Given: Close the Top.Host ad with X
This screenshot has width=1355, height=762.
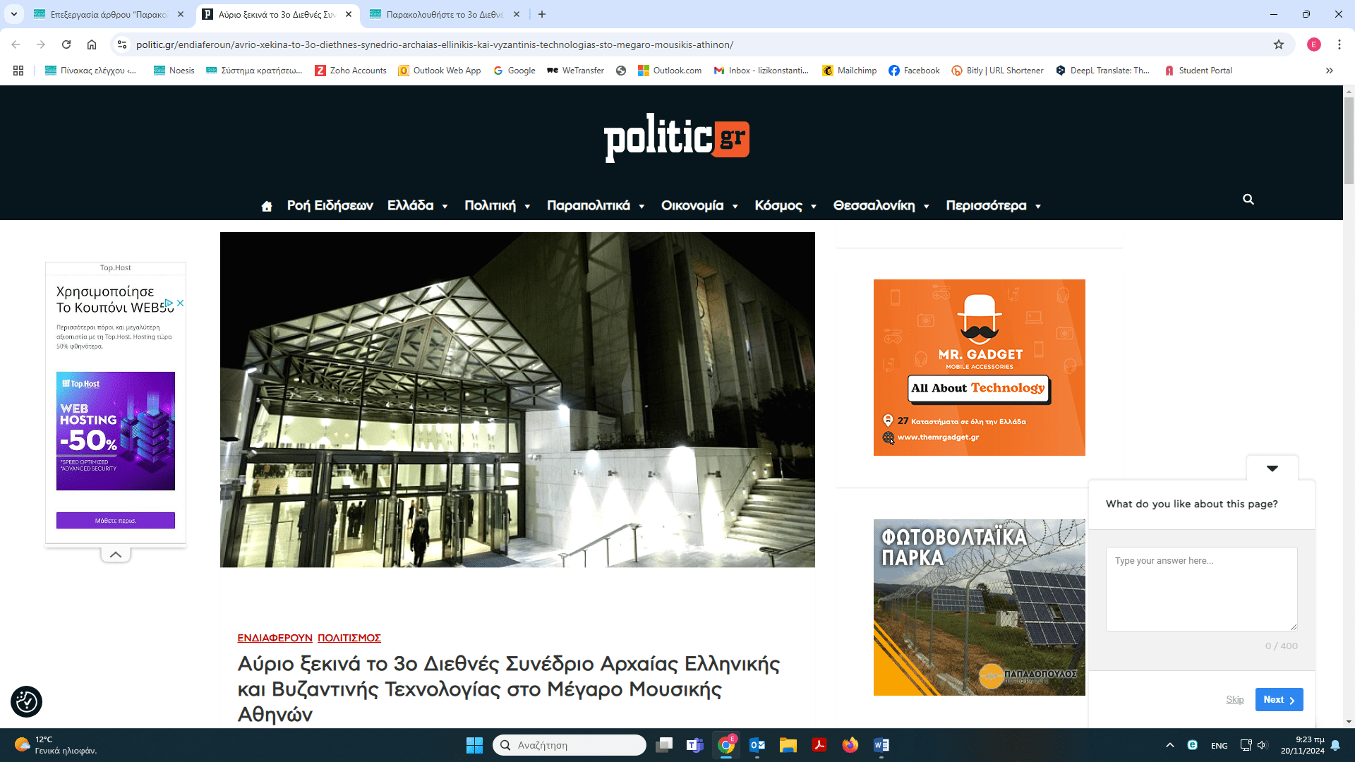Looking at the screenshot, I should coord(181,303).
